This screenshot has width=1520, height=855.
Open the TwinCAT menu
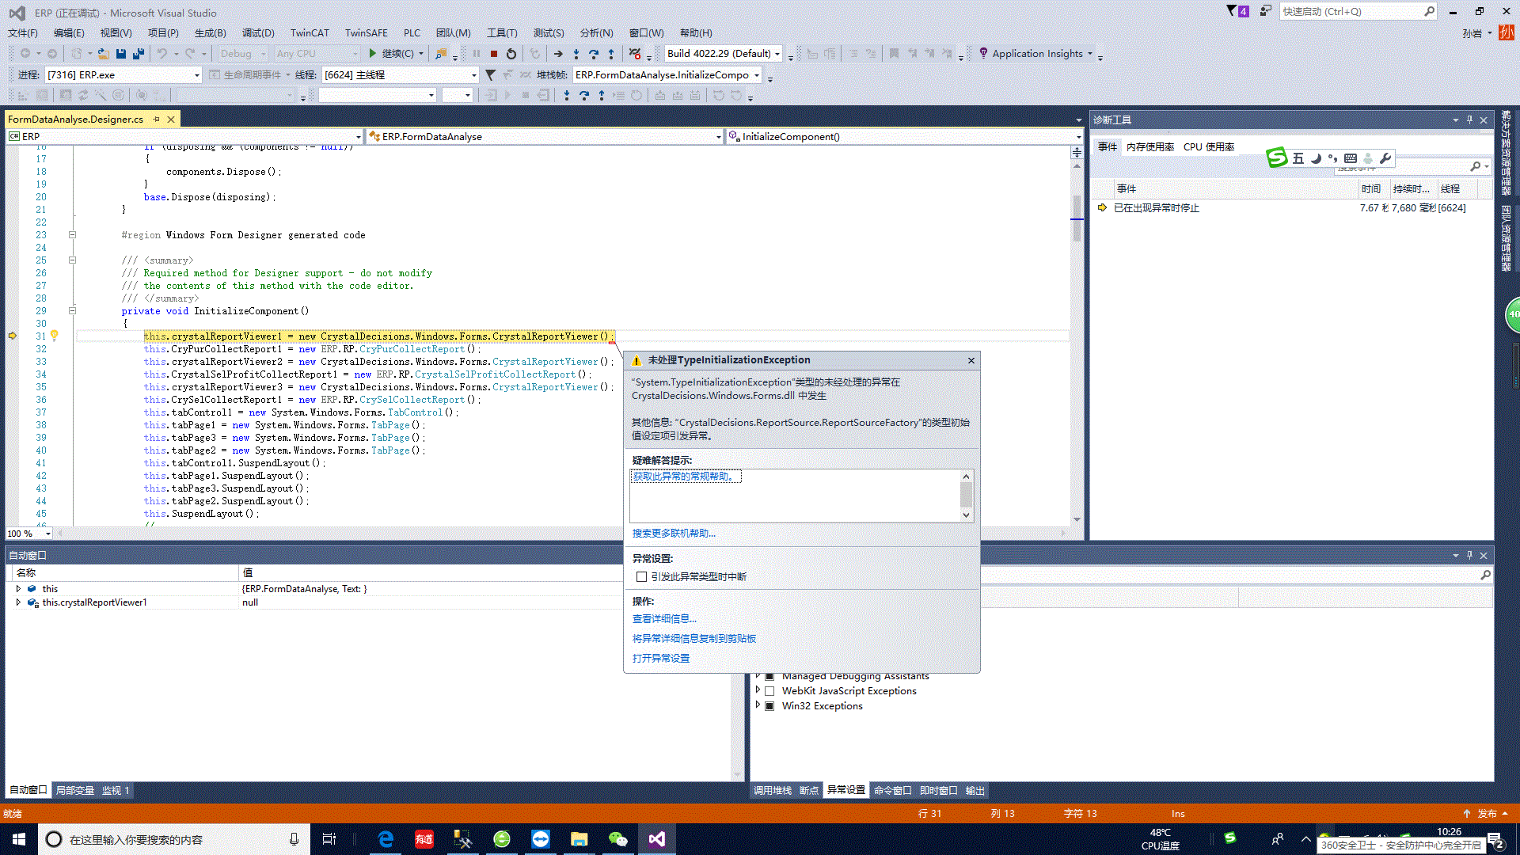click(310, 32)
